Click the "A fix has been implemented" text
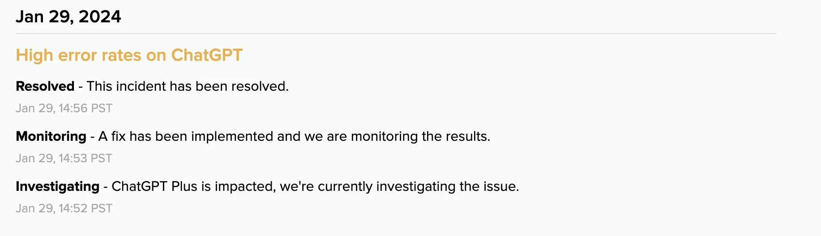Image resolution: width=821 pixels, height=236 pixels. 186,136
